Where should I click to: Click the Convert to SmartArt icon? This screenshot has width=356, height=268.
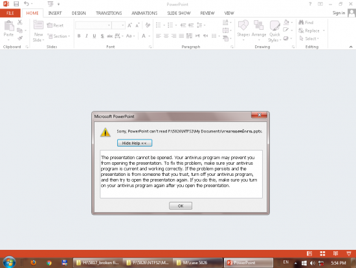pos(227,38)
